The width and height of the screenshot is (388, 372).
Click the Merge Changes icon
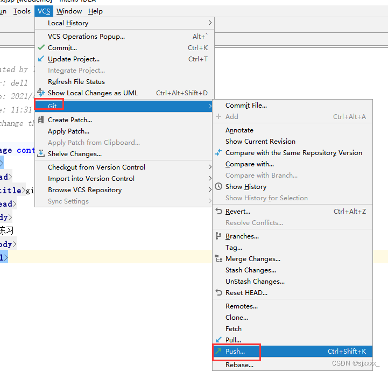pyautogui.click(x=218, y=258)
